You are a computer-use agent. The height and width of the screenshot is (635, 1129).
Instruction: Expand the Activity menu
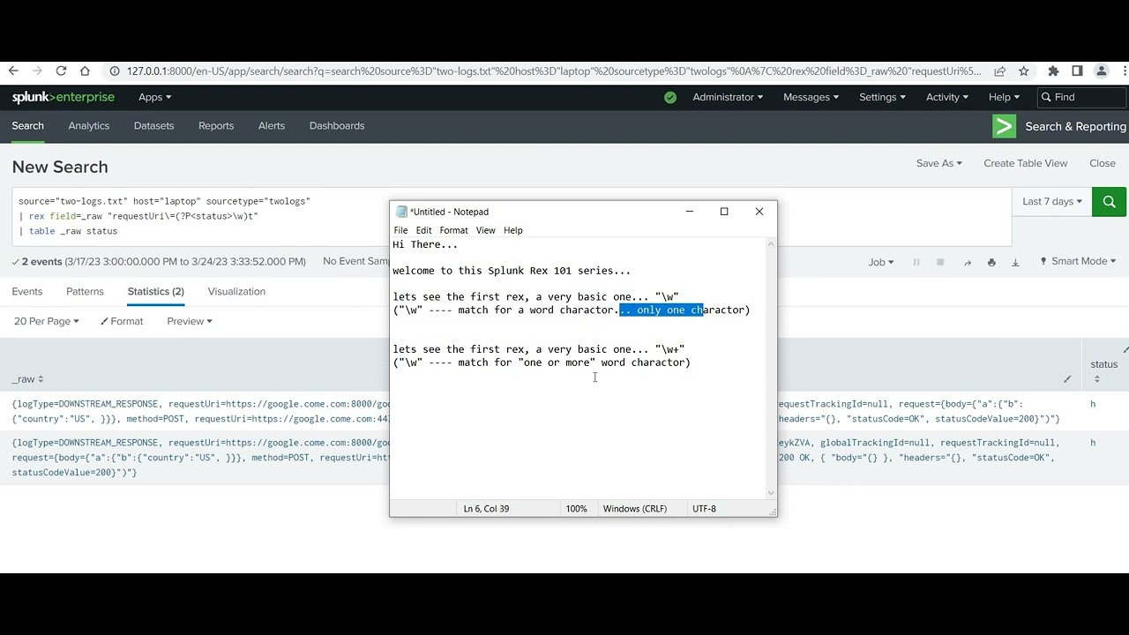[947, 97]
